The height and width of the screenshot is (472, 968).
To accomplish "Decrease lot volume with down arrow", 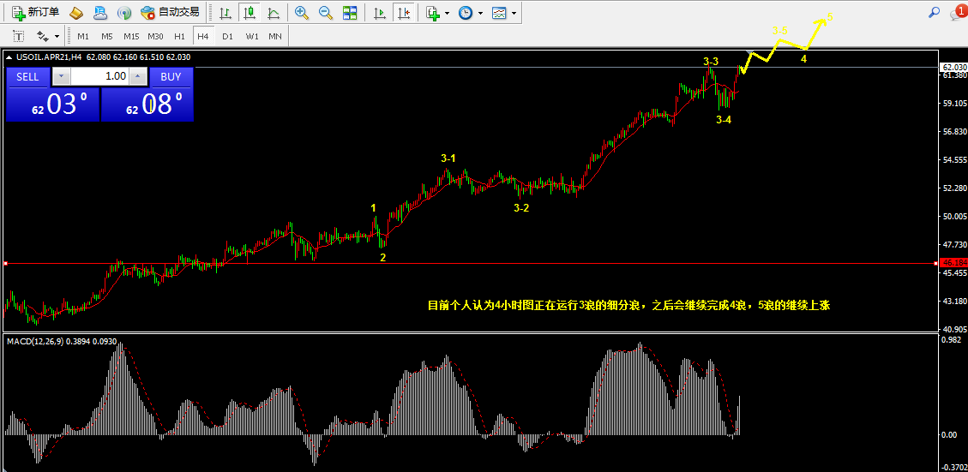I will [61, 76].
